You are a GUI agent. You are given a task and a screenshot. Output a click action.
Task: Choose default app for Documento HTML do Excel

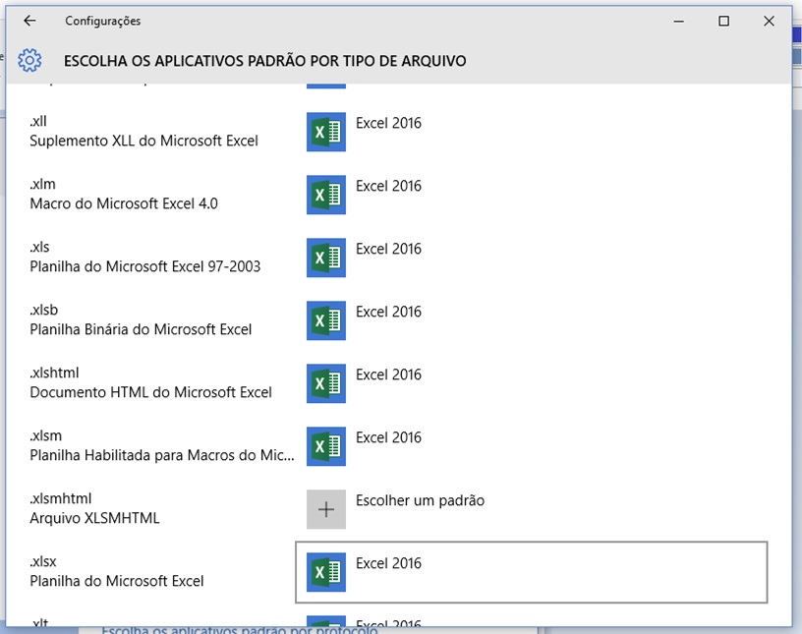(532, 383)
